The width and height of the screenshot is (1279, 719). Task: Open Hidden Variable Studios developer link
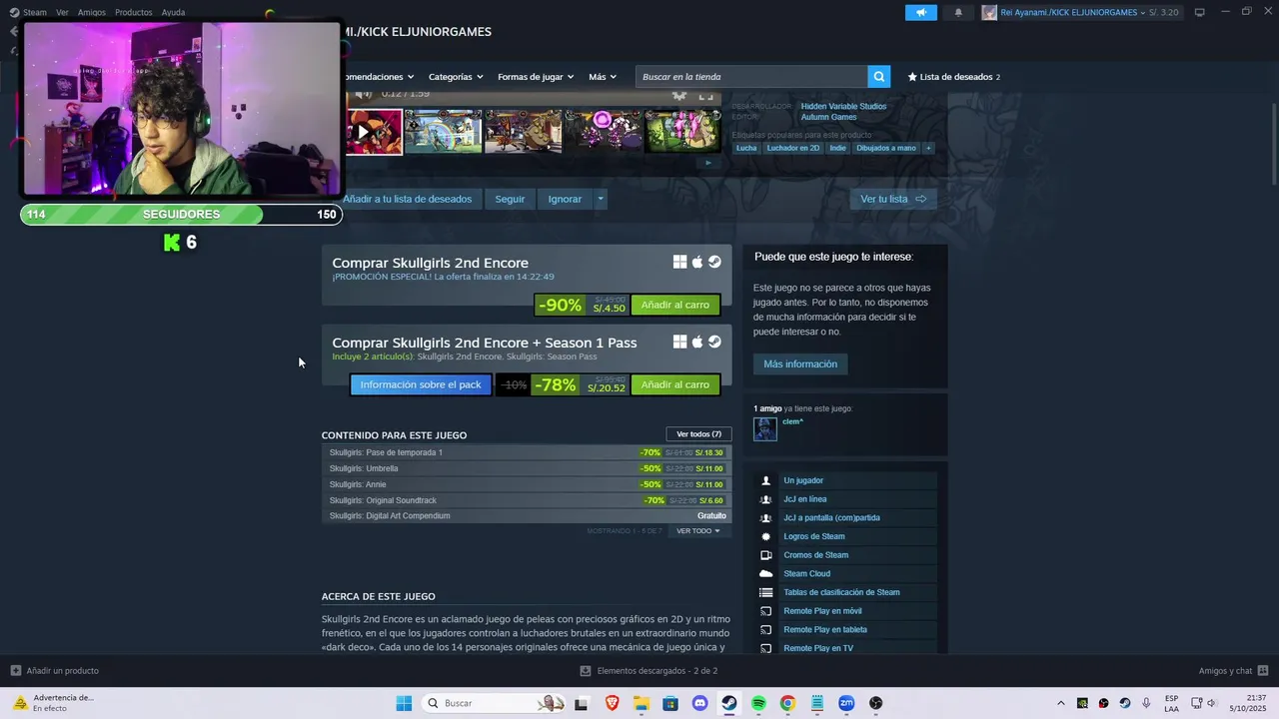click(843, 106)
